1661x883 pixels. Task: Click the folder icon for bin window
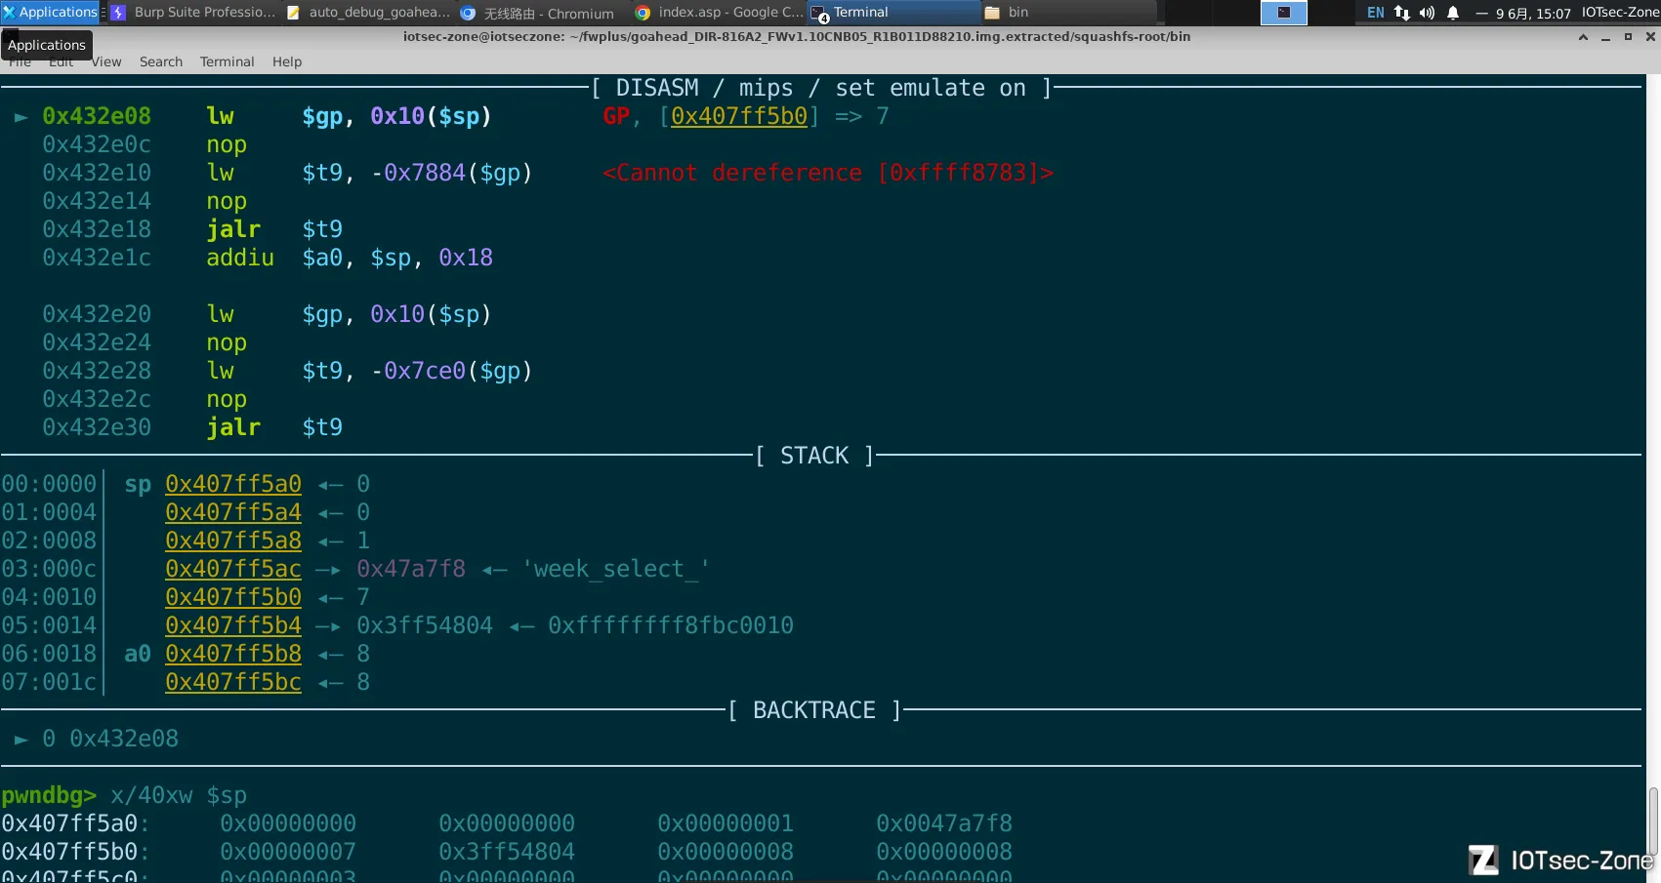992,13
